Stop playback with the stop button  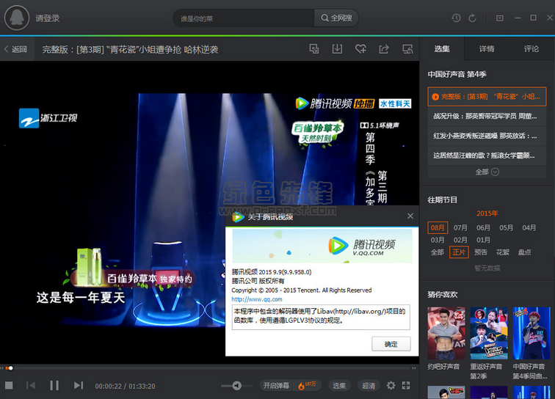click(x=9, y=386)
